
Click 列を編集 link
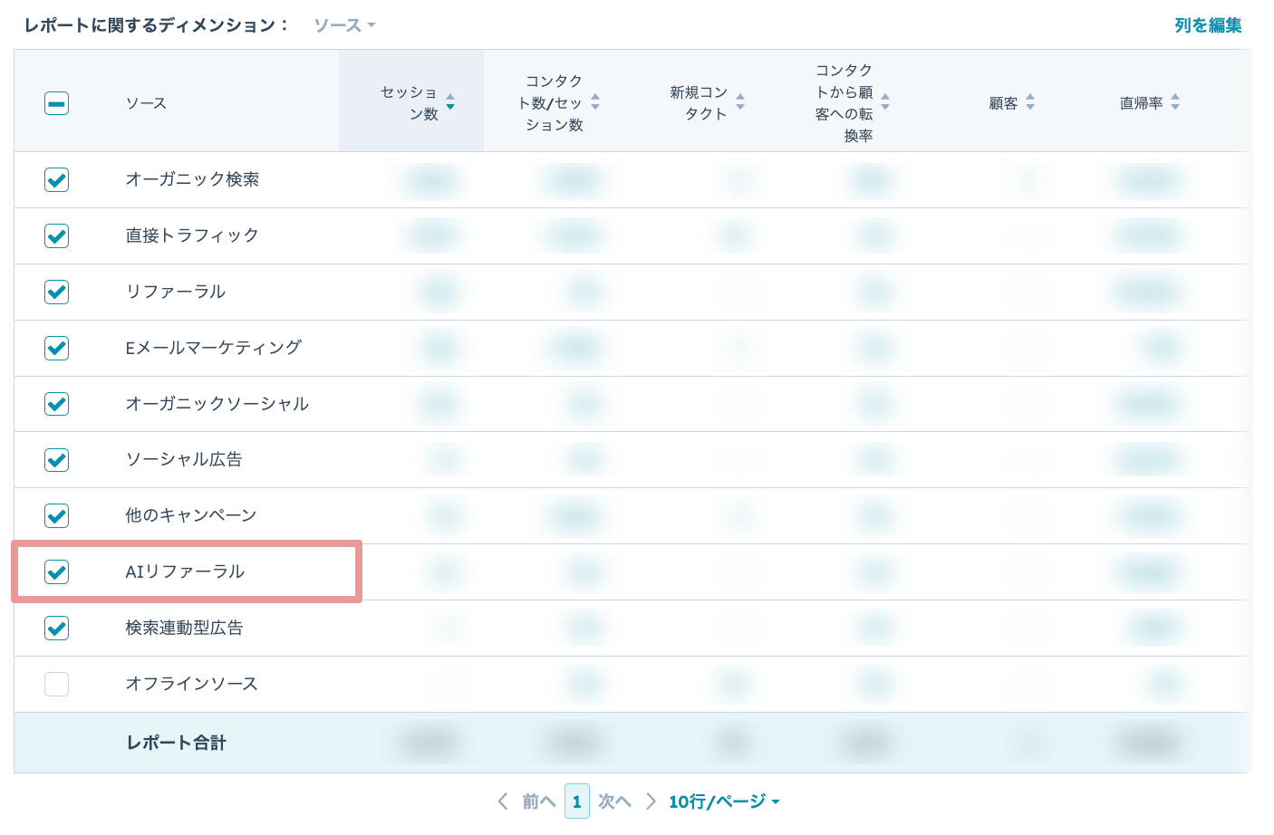1208,25
